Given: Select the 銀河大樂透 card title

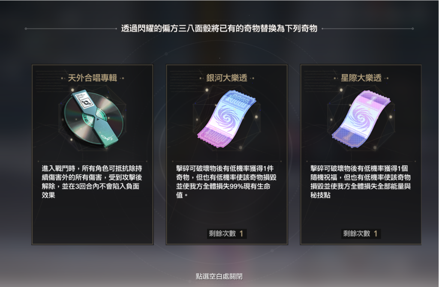Looking at the screenshot, I should (227, 78).
